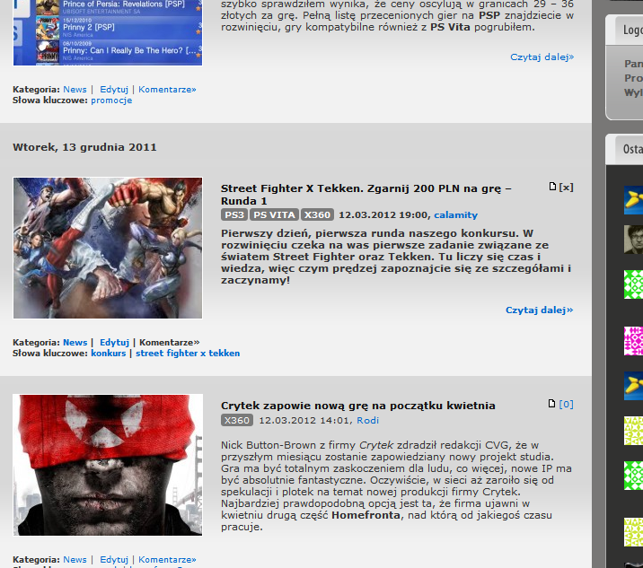The height and width of the screenshot is (568, 643).
Task: Click the X360 badge under Street Fighter title
Action: [x=317, y=215]
